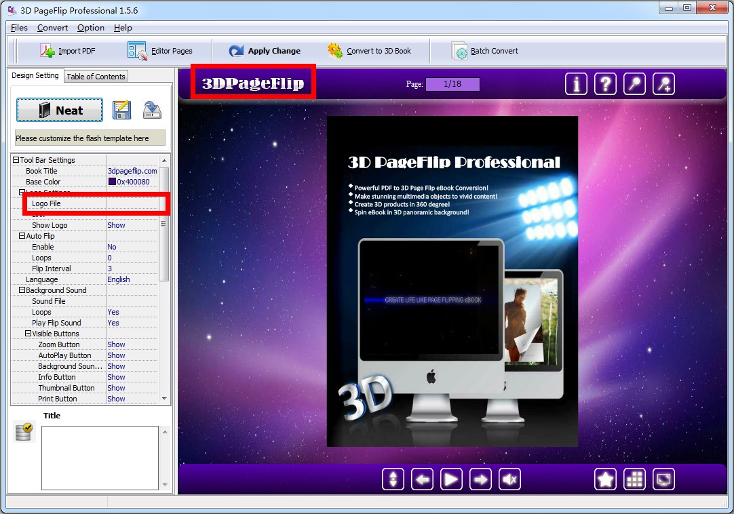This screenshot has width=734, height=514.
Task: Open the Option menu
Action: tap(91, 28)
